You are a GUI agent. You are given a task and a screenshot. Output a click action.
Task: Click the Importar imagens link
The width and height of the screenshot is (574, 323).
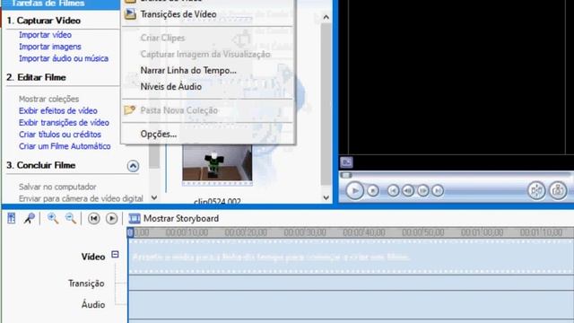[50, 47]
